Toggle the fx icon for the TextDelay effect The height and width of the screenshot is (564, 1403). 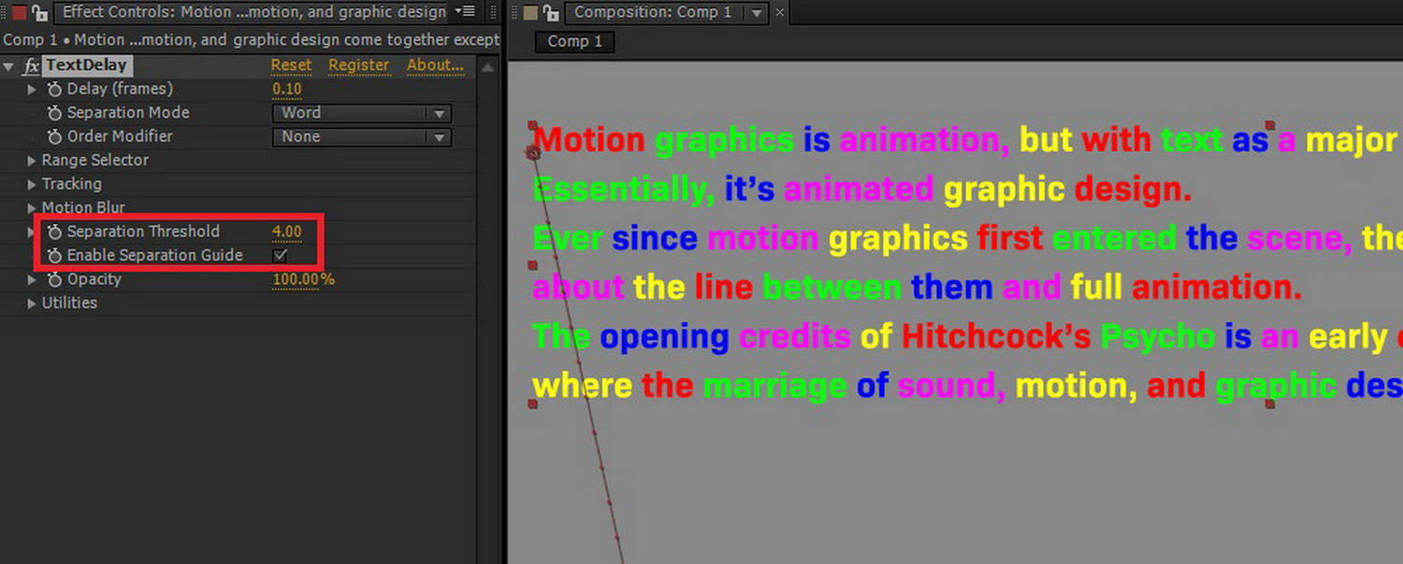click(x=31, y=66)
